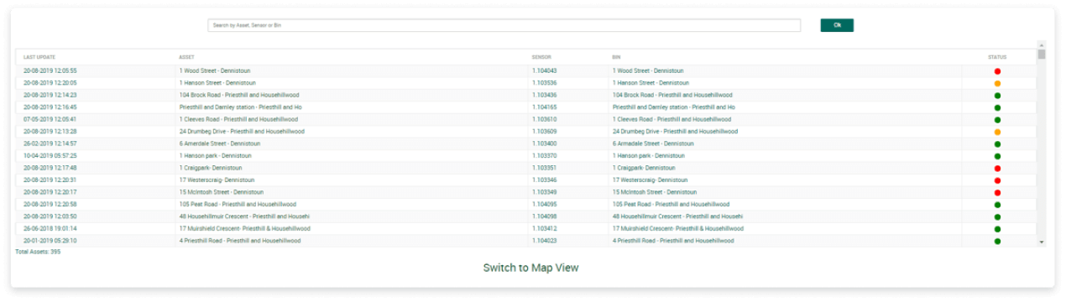Sort by STATUS column header
Viewport: 1066px width, 302px height.
tap(997, 57)
